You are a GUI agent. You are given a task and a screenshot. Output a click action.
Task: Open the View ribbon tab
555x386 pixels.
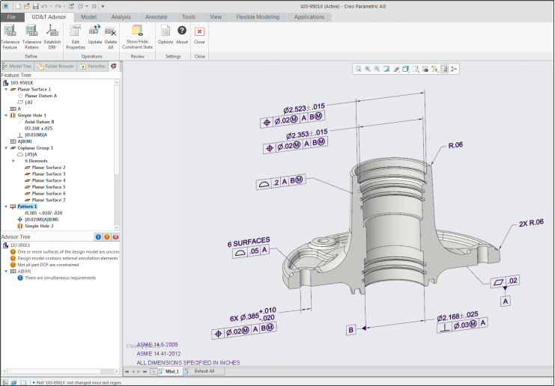tap(216, 17)
